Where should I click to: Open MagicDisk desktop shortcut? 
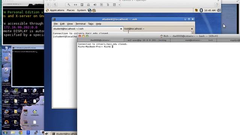tap(35, 91)
